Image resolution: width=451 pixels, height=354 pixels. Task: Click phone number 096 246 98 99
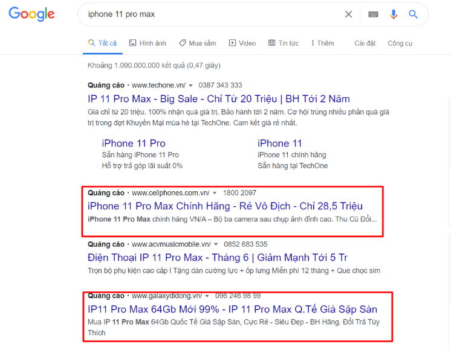coord(238,296)
